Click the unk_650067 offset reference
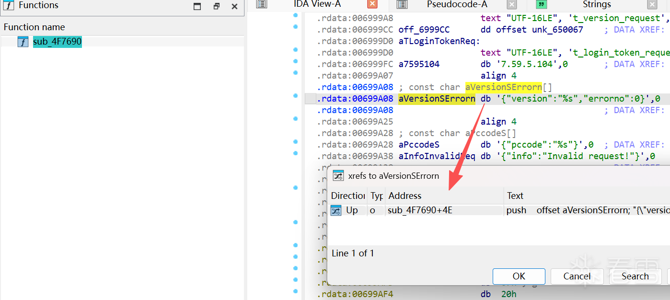The image size is (670, 300). 557,30
